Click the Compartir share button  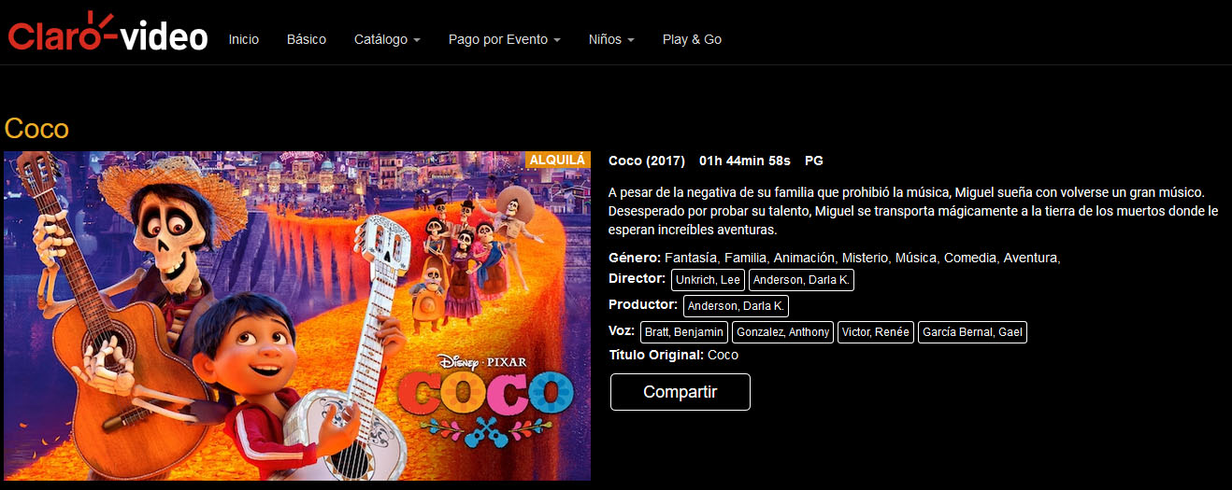680,392
